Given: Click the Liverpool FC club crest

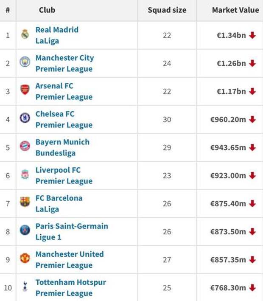Looking at the screenshot, I should (x=25, y=174).
